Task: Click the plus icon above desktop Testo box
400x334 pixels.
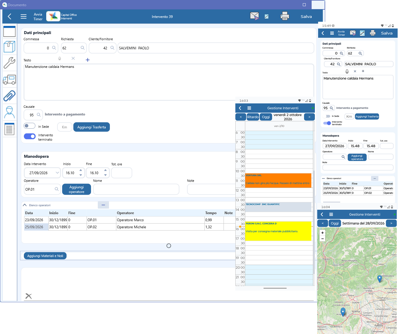Action: click(87, 60)
